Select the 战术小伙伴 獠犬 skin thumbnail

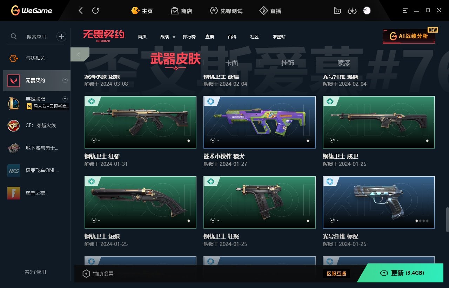260,122
